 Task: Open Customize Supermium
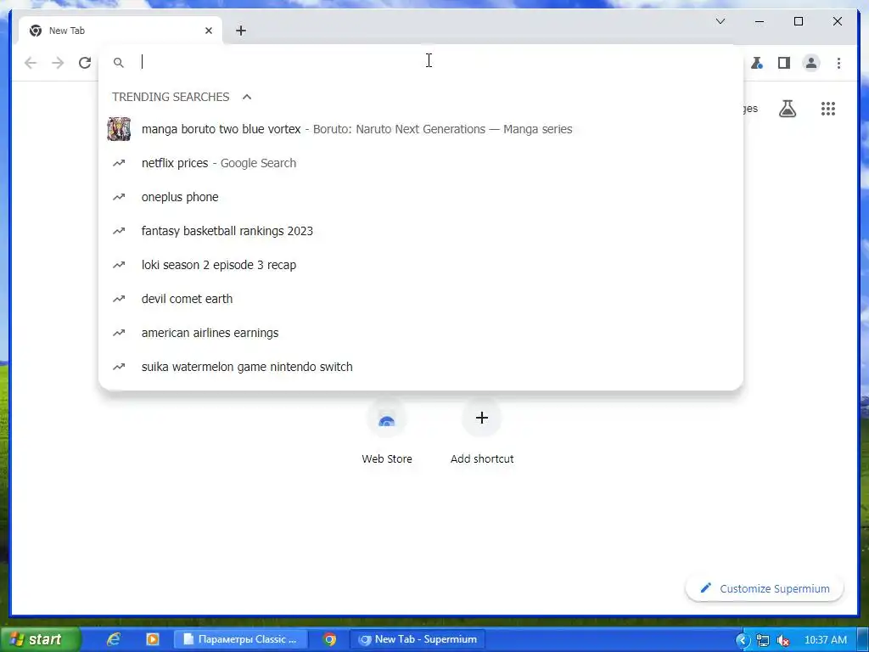click(x=765, y=588)
